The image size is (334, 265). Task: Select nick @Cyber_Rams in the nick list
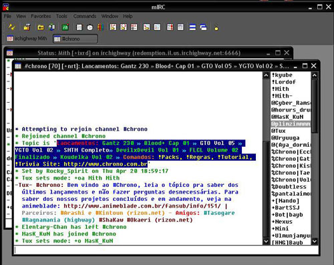[x=291, y=103]
